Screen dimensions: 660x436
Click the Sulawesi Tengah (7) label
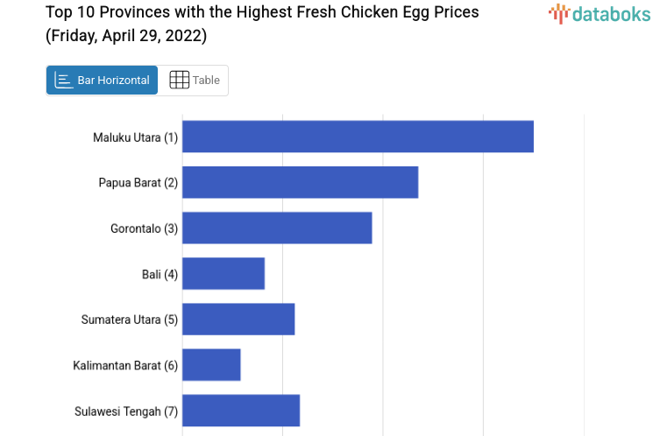pos(126,411)
